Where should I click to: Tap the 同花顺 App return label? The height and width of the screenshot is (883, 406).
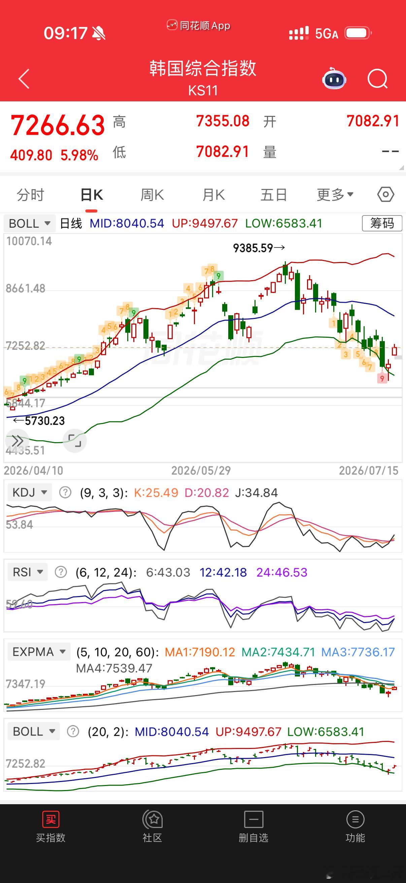click(x=199, y=25)
